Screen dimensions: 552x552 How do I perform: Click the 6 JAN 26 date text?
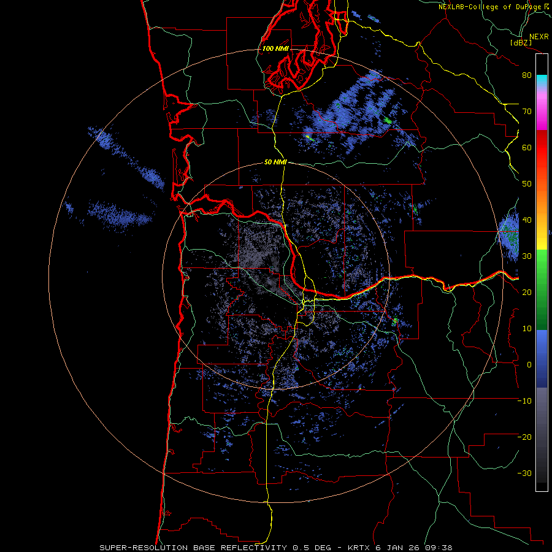click(x=398, y=548)
